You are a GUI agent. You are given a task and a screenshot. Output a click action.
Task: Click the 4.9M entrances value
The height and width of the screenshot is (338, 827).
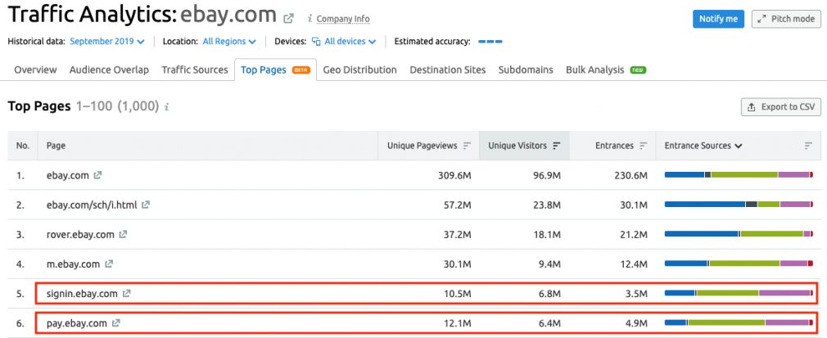point(635,322)
